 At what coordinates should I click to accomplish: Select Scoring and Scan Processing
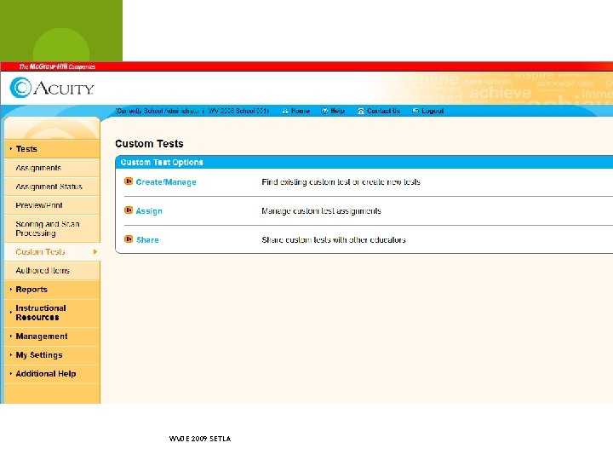[53, 228]
